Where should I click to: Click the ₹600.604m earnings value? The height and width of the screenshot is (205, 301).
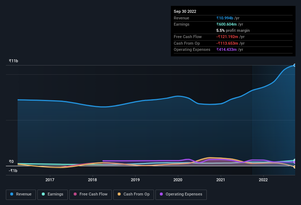226,24
